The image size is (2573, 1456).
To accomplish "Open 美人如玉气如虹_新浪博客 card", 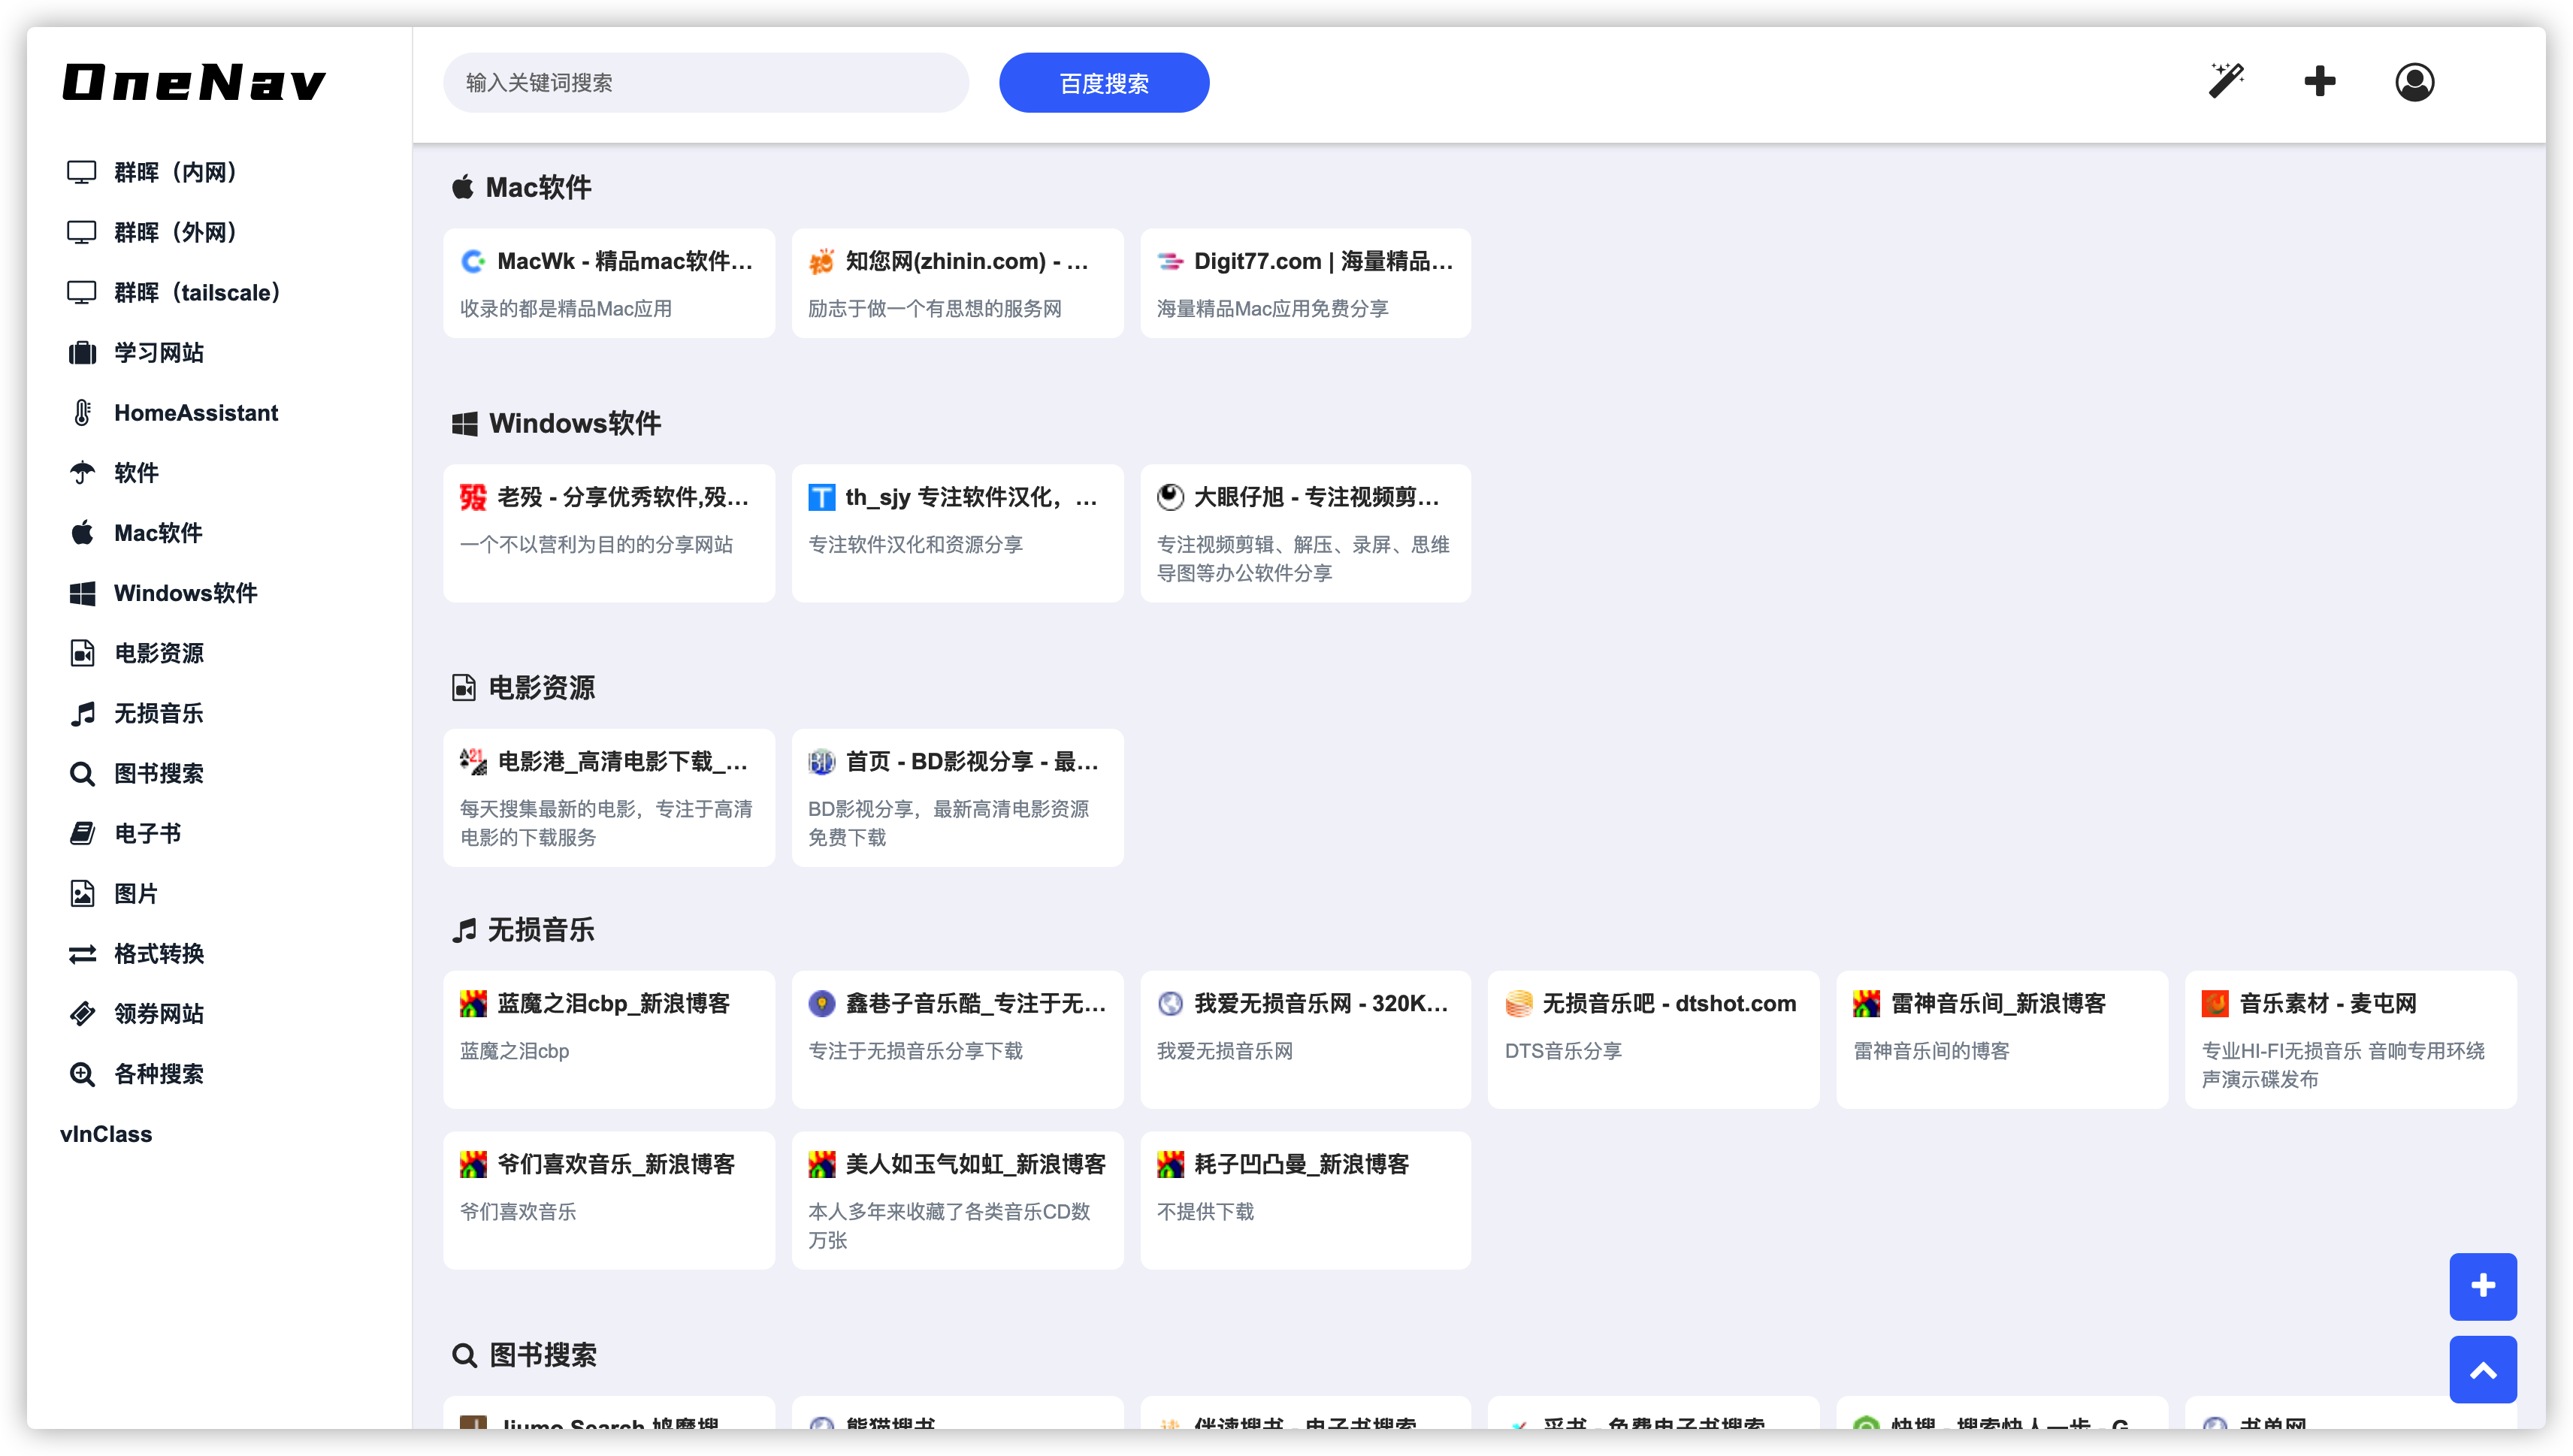I will point(957,1201).
